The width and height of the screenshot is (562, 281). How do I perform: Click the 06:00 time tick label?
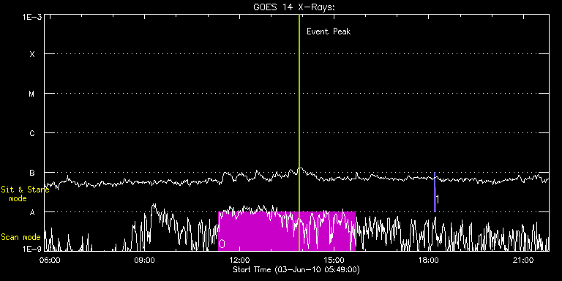pos(50,261)
